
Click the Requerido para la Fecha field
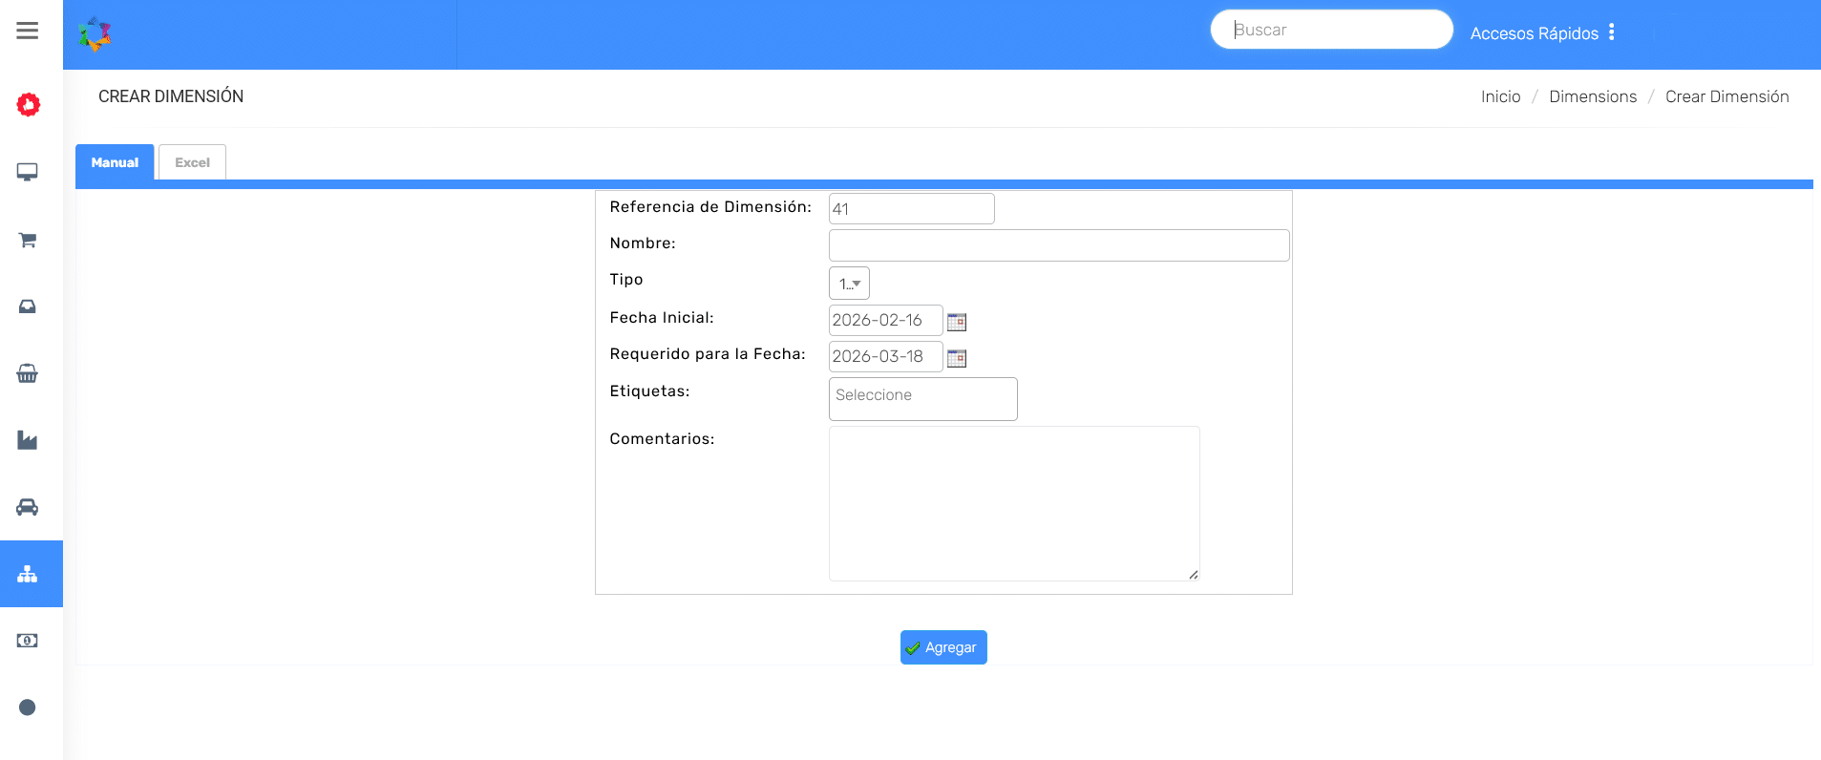(x=886, y=356)
